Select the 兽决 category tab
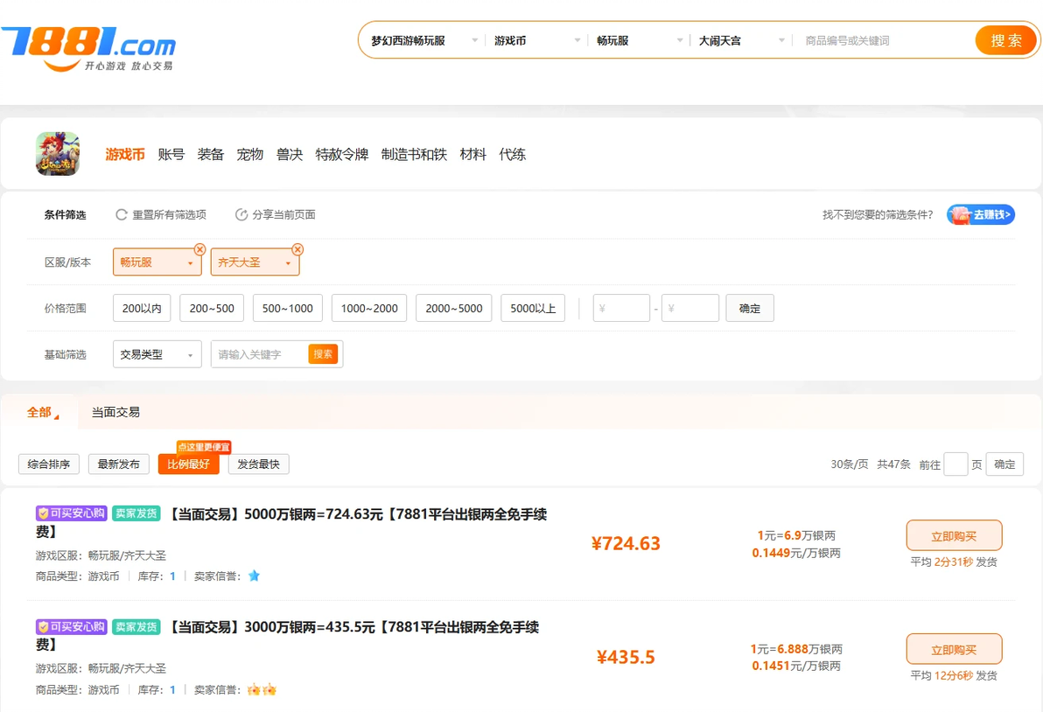 (290, 154)
